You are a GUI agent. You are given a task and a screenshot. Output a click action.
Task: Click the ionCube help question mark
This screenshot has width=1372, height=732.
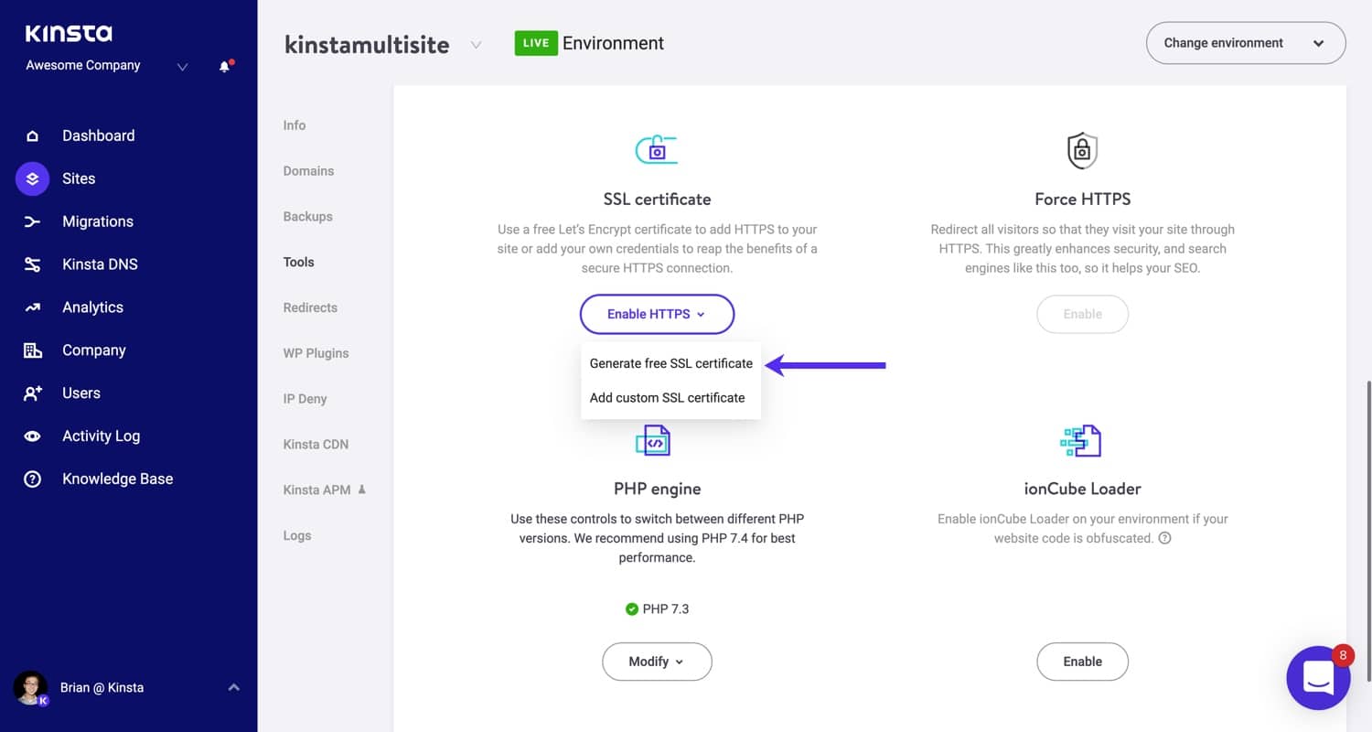tap(1164, 538)
